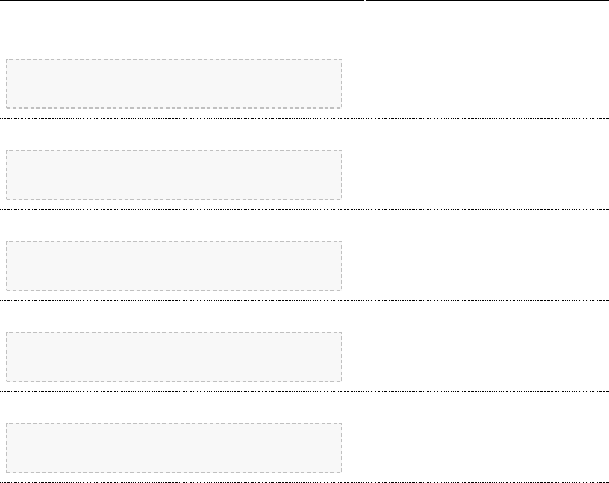
Task: Focus the fourth dashed gray box
Action: (174, 357)
